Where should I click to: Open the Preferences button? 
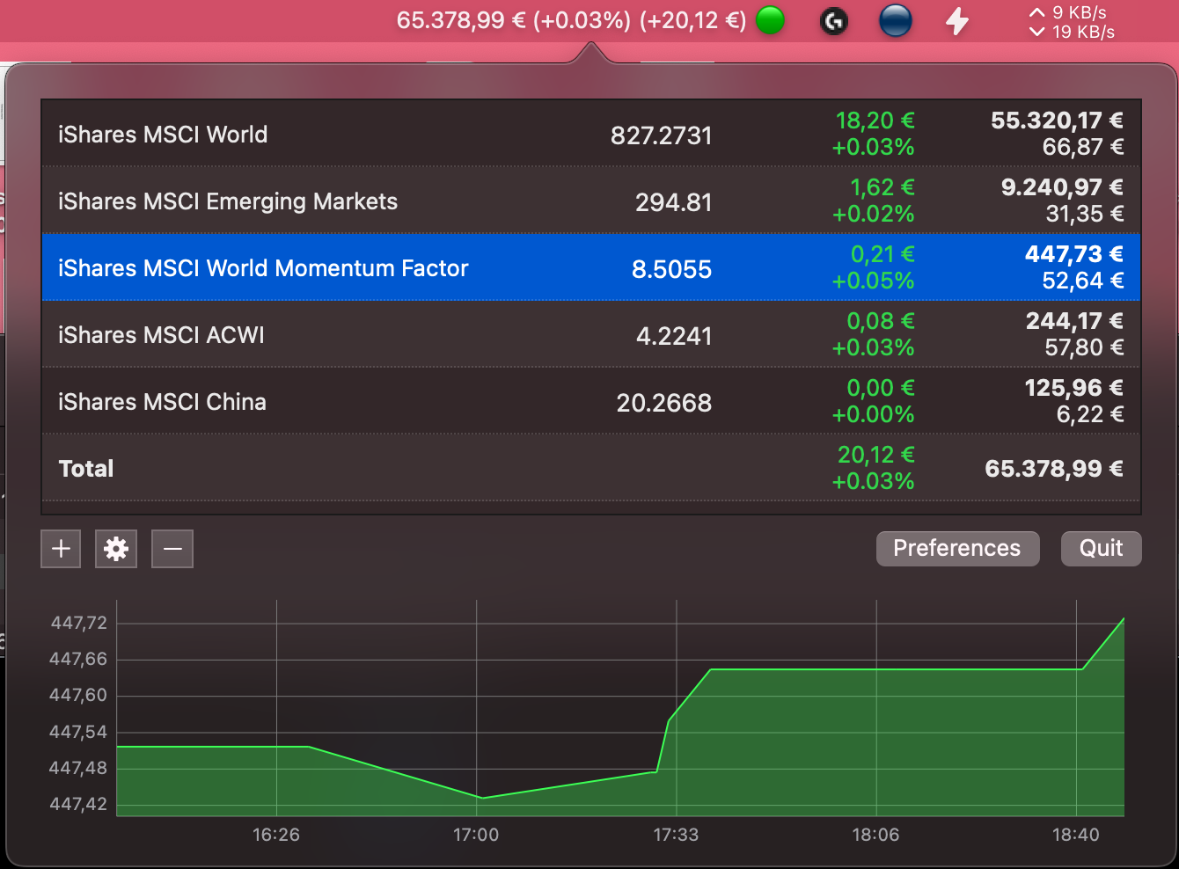pos(957,548)
